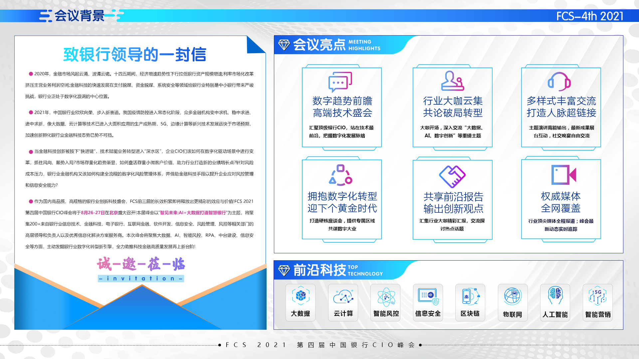
Task: Click the FCS-4th 2021 label
Action: tap(590, 16)
